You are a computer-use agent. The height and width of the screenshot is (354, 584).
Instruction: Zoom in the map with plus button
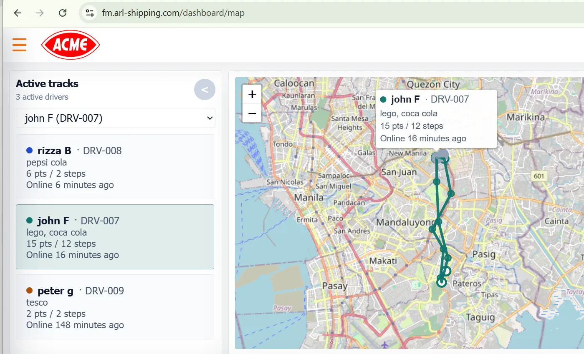point(252,95)
